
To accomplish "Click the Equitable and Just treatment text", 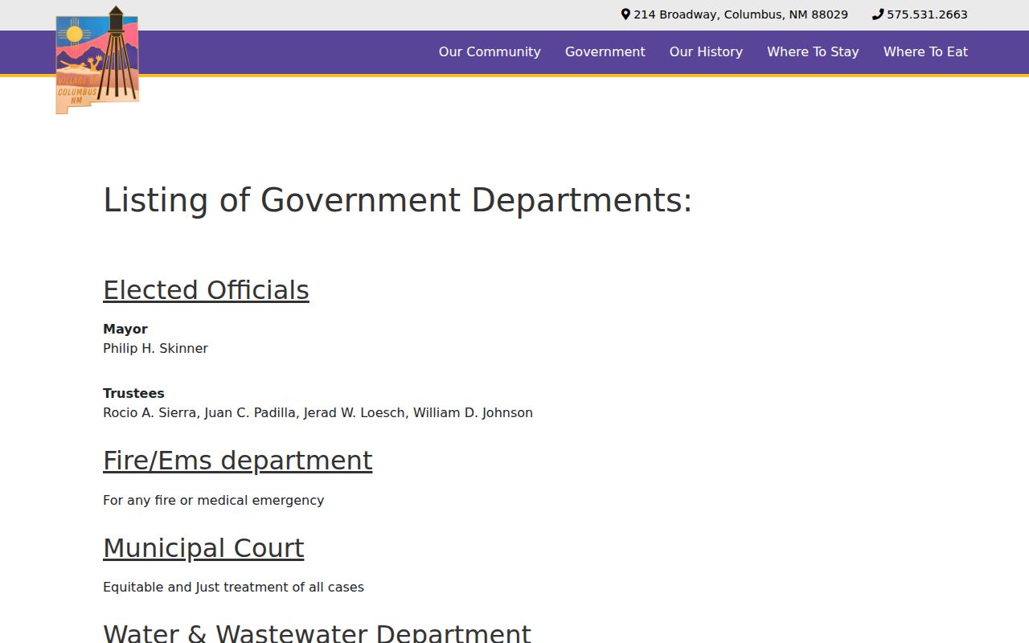I will 233,587.
